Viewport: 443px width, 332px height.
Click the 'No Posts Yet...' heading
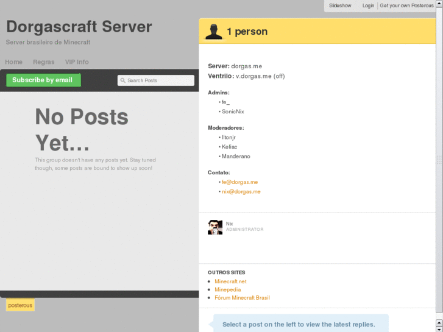coord(82,130)
